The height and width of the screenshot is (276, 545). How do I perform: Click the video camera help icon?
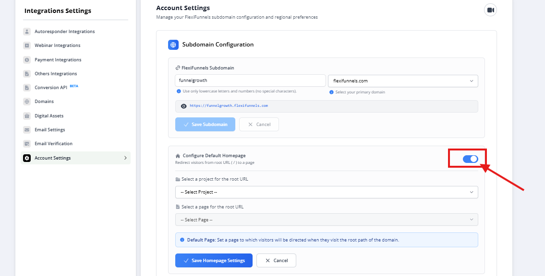pos(490,10)
